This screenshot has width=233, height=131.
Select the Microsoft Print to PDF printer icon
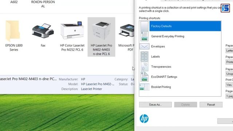point(126,30)
